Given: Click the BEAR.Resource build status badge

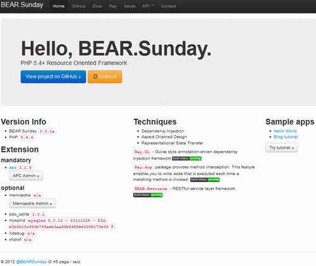Looking at the screenshot, I should click(148, 195).
